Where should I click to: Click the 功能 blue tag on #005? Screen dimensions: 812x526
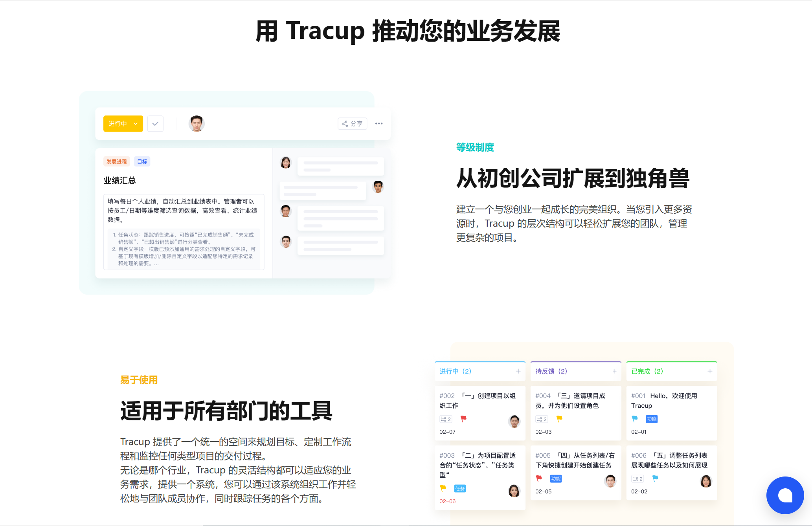pyautogui.click(x=556, y=478)
